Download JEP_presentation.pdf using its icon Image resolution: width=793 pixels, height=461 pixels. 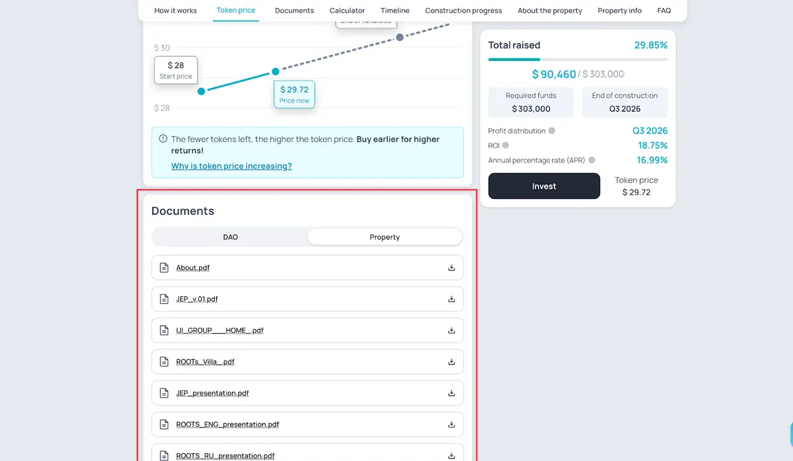coord(452,393)
